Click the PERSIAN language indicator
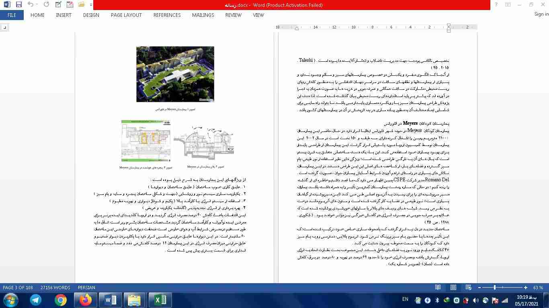Image resolution: width=549 pixels, height=308 pixels. tap(86, 288)
